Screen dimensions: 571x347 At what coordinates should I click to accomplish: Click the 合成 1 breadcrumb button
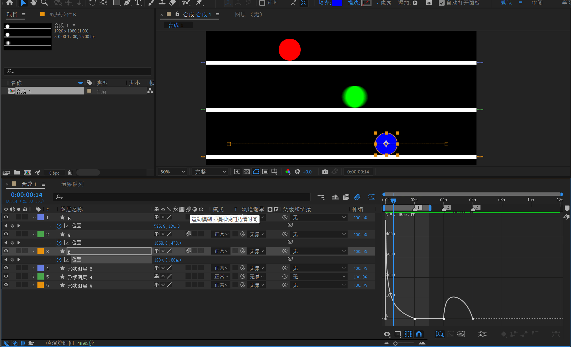178,25
